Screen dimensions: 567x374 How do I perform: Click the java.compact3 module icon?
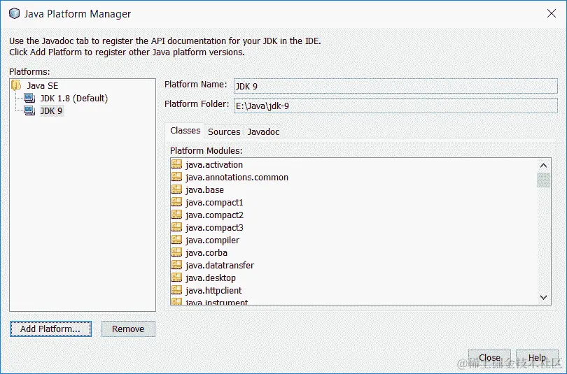[x=176, y=227]
